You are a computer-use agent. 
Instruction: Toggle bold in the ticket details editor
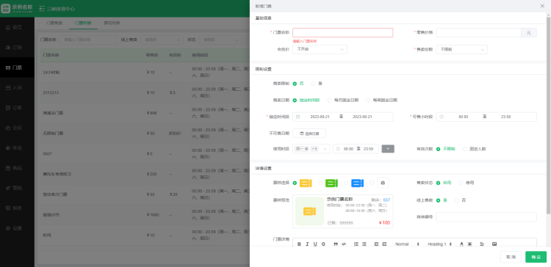[299, 244]
